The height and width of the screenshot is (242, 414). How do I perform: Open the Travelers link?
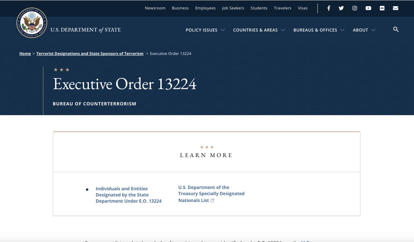283,8
